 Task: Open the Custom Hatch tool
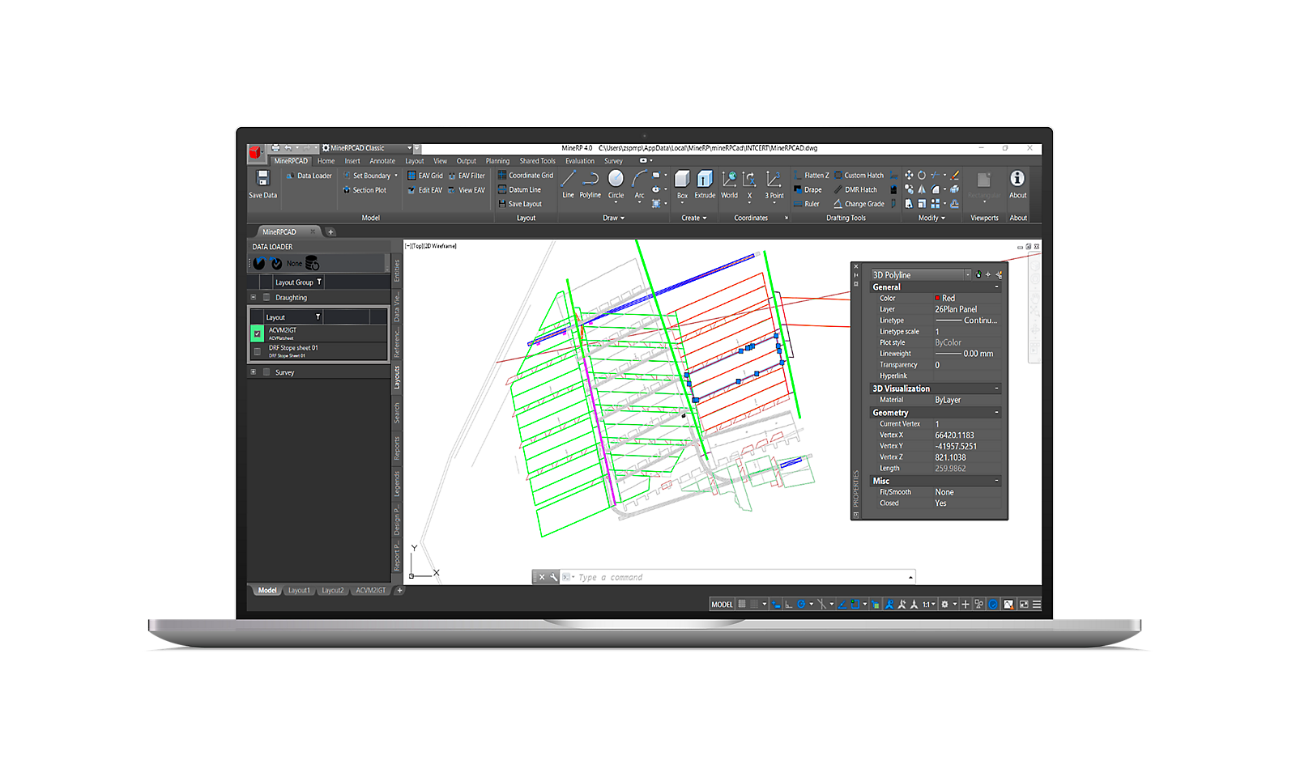(x=859, y=176)
